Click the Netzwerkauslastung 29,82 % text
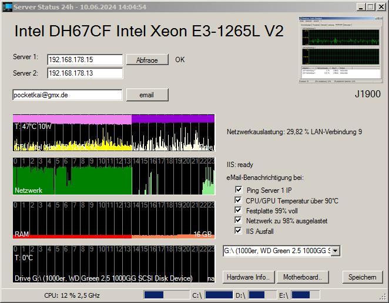This screenshot has height=303, width=389. tap(294, 132)
